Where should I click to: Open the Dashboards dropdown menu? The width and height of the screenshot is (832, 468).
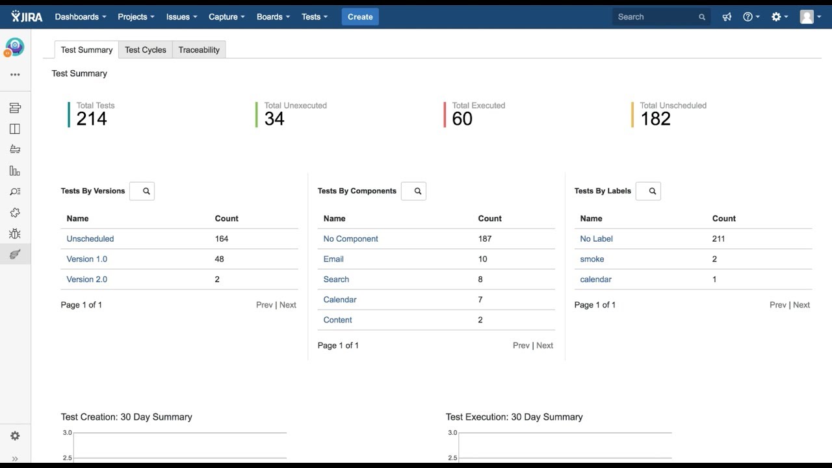click(x=80, y=17)
